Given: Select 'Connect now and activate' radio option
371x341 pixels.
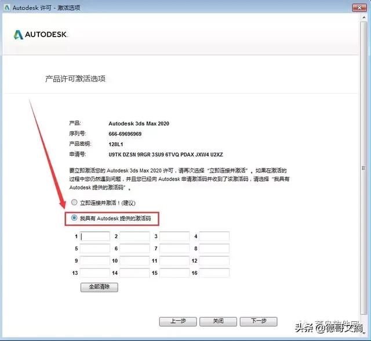Looking at the screenshot, I should click(x=74, y=202).
